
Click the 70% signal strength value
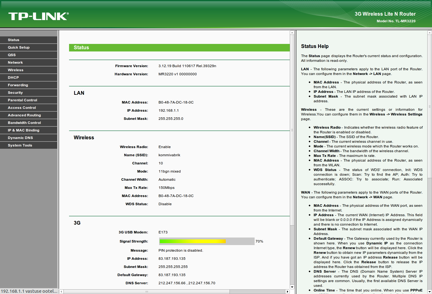(x=259, y=241)
